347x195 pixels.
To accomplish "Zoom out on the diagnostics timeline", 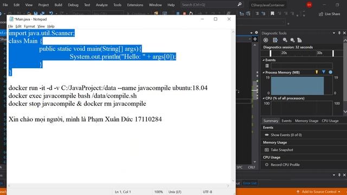I will [293, 40].
